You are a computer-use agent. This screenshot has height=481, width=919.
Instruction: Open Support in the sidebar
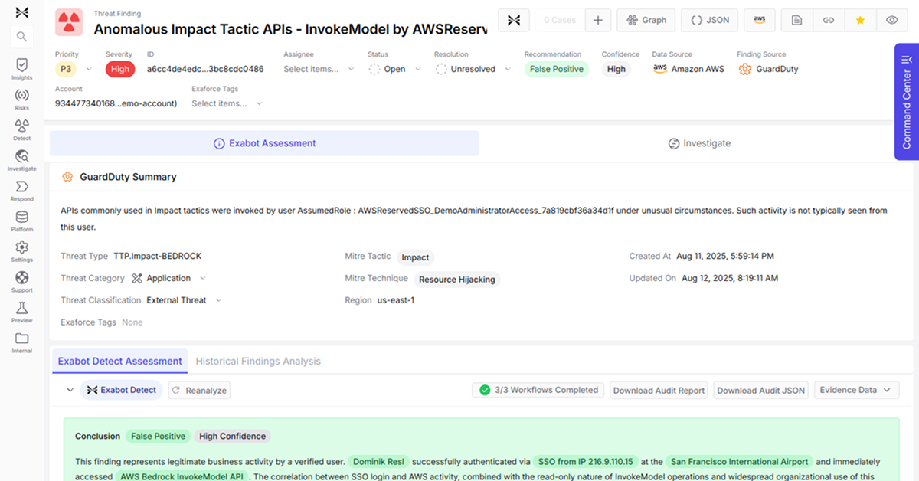click(x=21, y=281)
